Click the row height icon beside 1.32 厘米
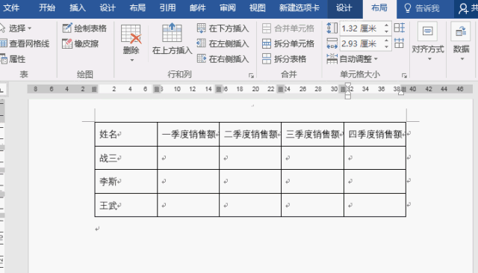478x273 pixels. [332, 28]
